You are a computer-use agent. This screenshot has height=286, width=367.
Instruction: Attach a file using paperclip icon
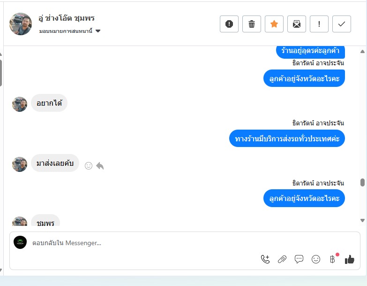pos(282,259)
